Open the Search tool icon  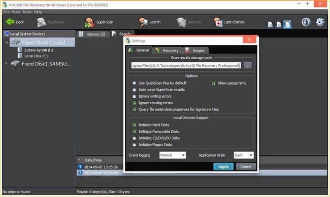click(143, 22)
